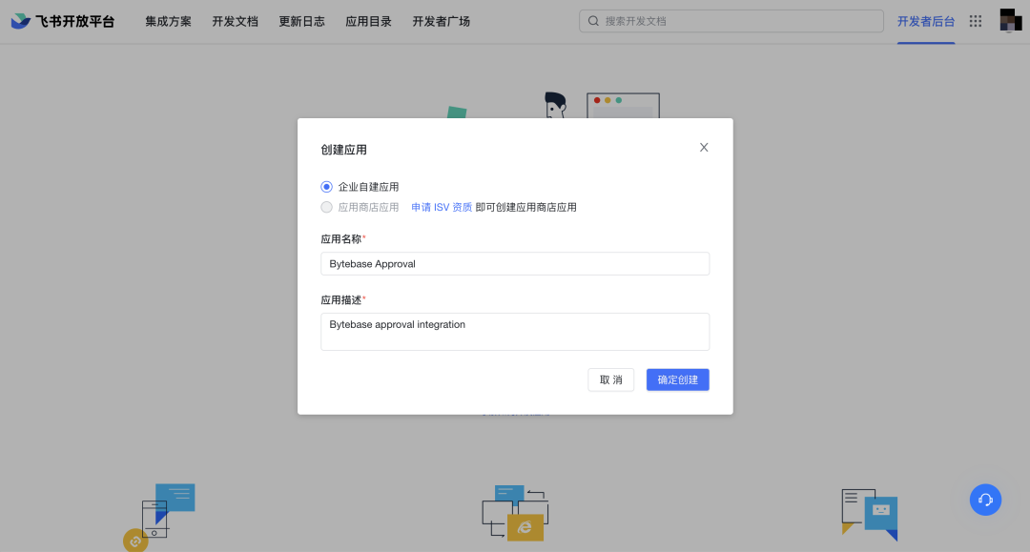Open the 开发文档 menu item

coord(236,22)
